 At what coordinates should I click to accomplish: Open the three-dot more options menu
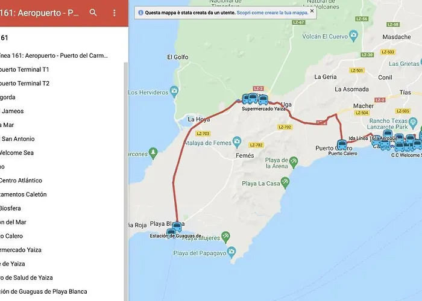click(x=115, y=13)
